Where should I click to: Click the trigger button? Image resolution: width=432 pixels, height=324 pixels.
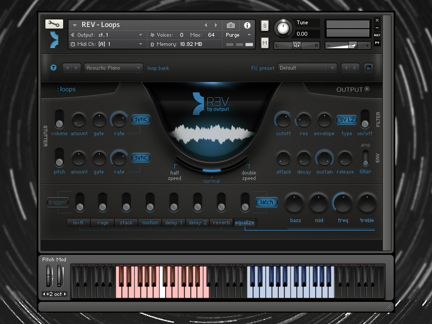coord(58,202)
